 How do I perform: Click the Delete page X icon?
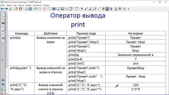point(30,9)
